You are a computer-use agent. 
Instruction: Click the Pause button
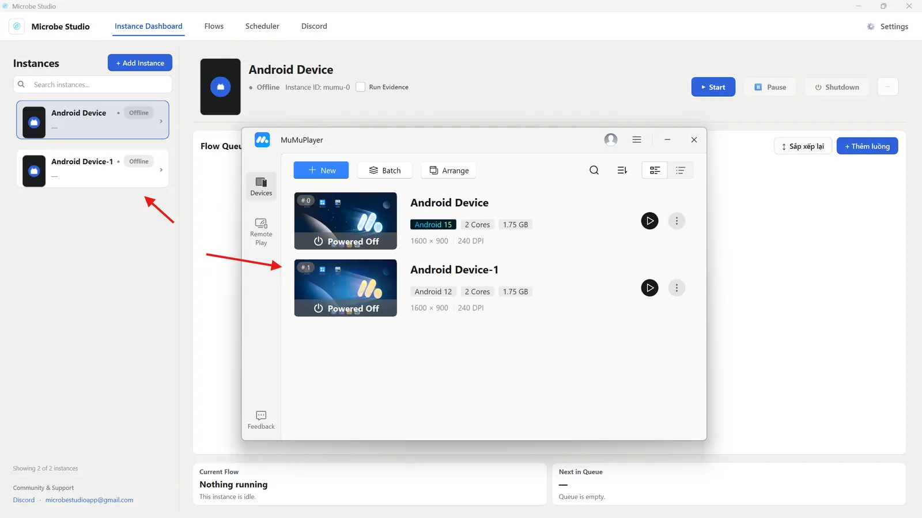[770, 87]
